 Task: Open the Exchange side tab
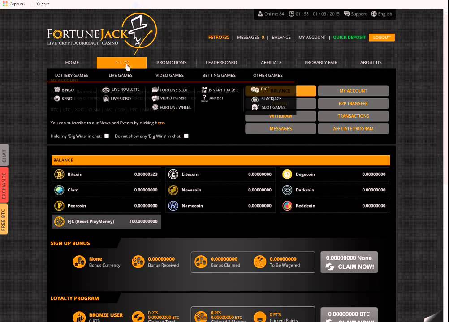pyautogui.click(x=4, y=185)
